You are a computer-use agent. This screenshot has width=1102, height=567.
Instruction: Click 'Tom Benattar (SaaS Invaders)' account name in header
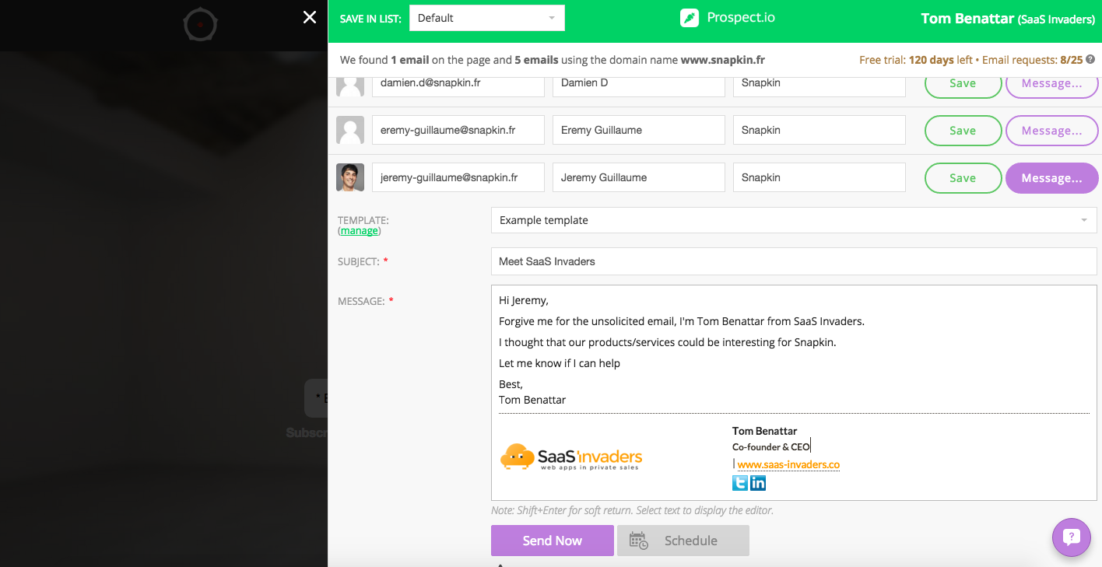pyautogui.click(x=1008, y=19)
